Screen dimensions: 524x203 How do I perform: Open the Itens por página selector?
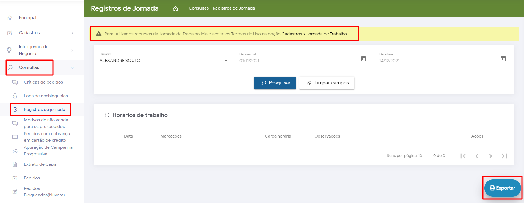tap(420, 156)
